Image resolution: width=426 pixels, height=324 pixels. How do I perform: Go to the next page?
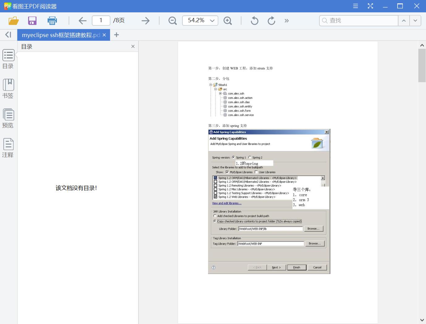pyautogui.click(x=145, y=21)
